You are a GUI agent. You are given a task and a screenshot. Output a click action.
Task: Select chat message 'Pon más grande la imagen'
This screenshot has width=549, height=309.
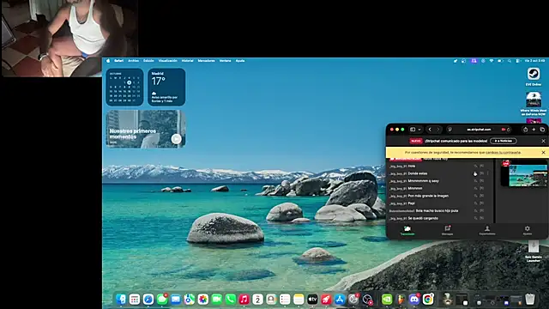(x=428, y=196)
